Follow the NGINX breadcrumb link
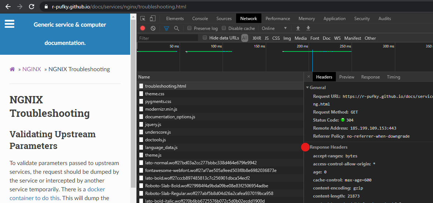 (32, 69)
